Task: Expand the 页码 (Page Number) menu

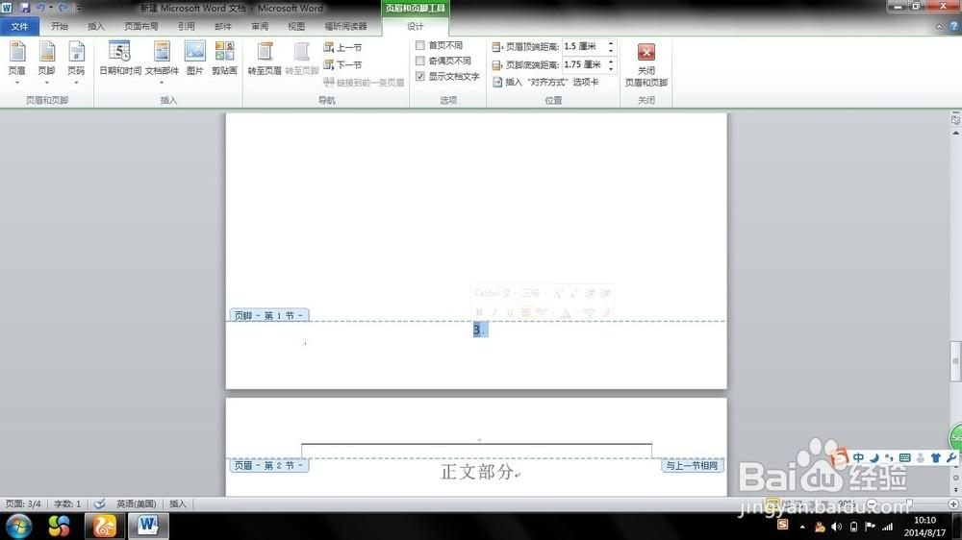Action: (76, 58)
